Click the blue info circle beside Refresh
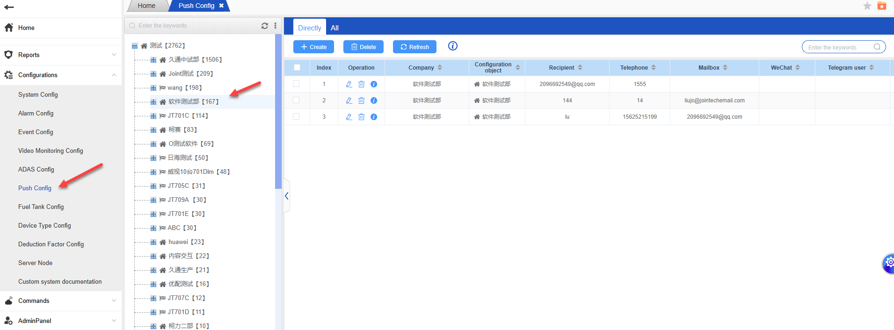 pos(452,46)
